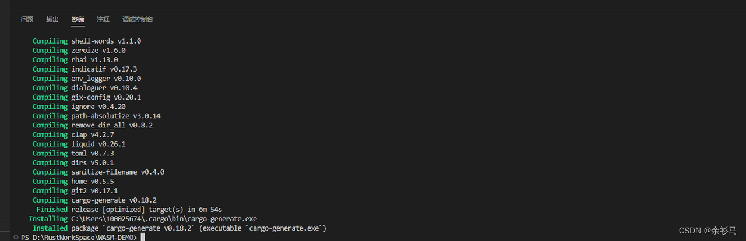Select the 终端 (Terminal) tab
Viewport: 746px width, 241px height.
78,19
